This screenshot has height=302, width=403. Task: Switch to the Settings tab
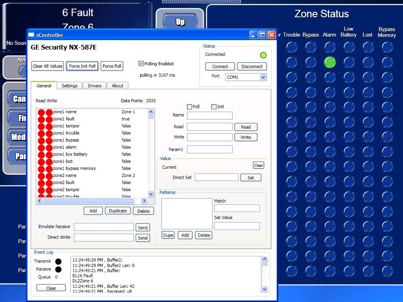coord(69,86)
